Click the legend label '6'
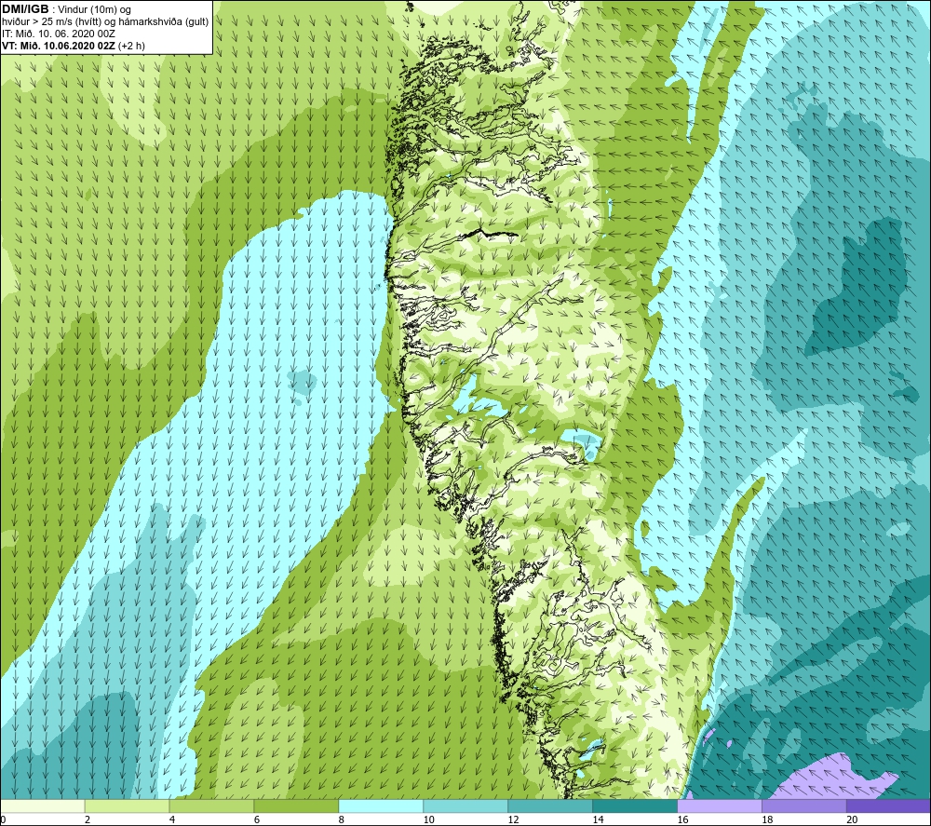 257,819
